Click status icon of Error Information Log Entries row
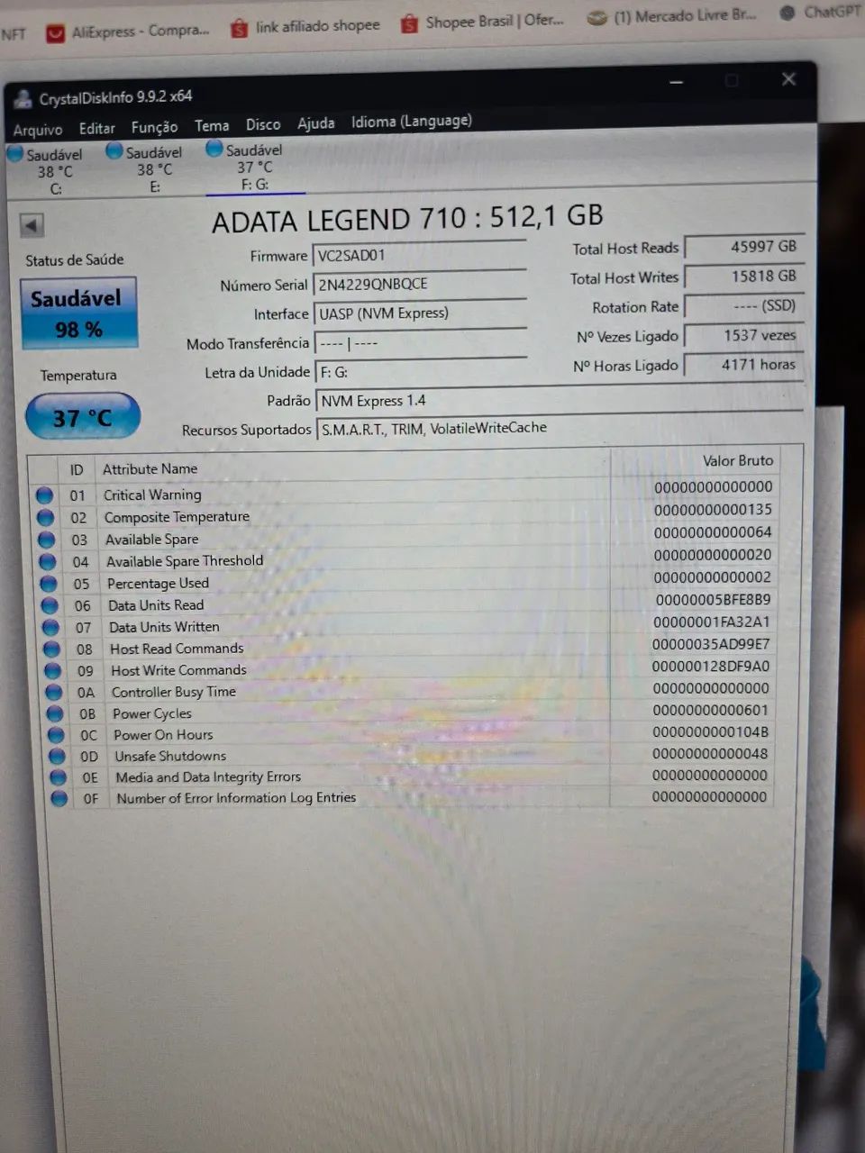The width and height of the screenshot is (865, 1153). [59, 798]
